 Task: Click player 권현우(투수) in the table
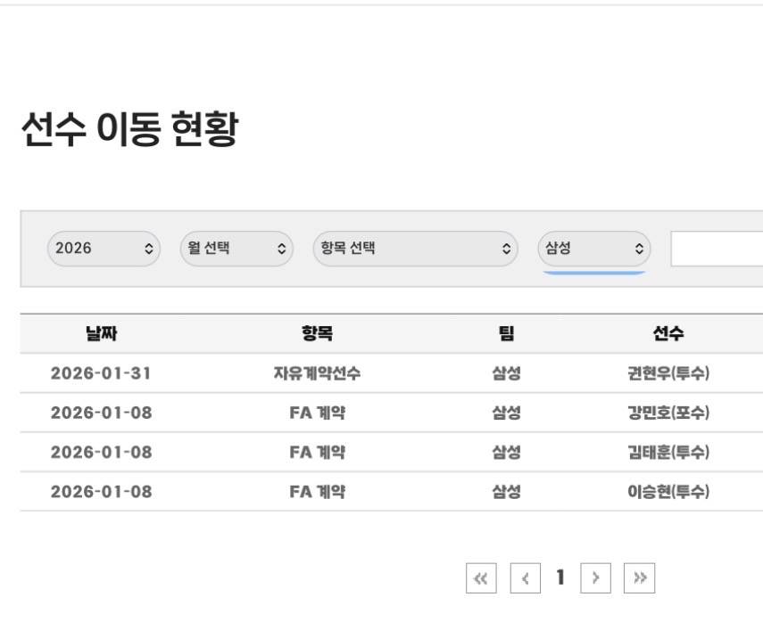pos(668,373)
